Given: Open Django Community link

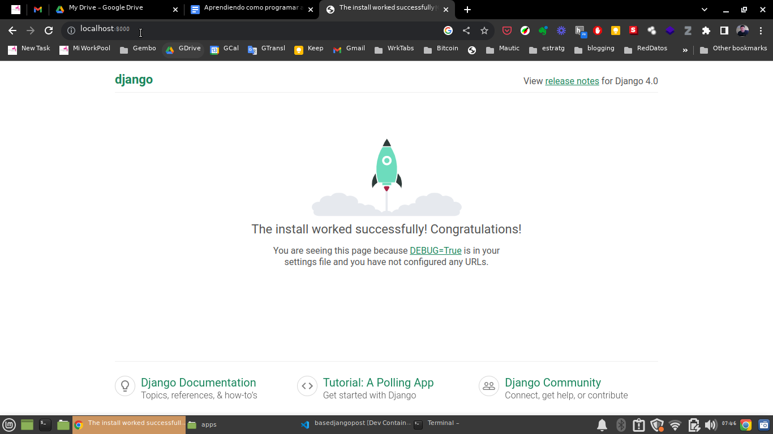Looking at the screenshot, I should (553, 383).
